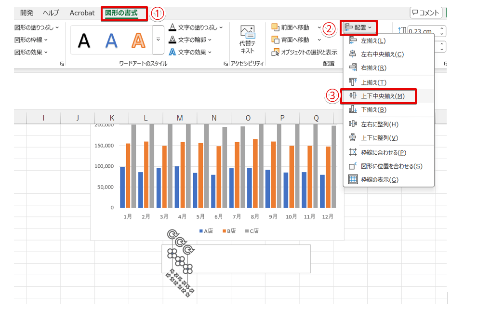This screenshot has width=491, height=309.
Task: Open 文字の効果 text effects dropdown
Action: tap(191, 52)
